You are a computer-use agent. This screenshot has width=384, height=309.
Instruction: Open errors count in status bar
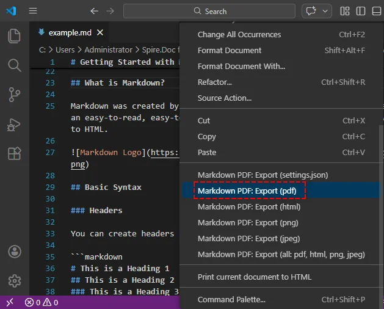[32, 302]
